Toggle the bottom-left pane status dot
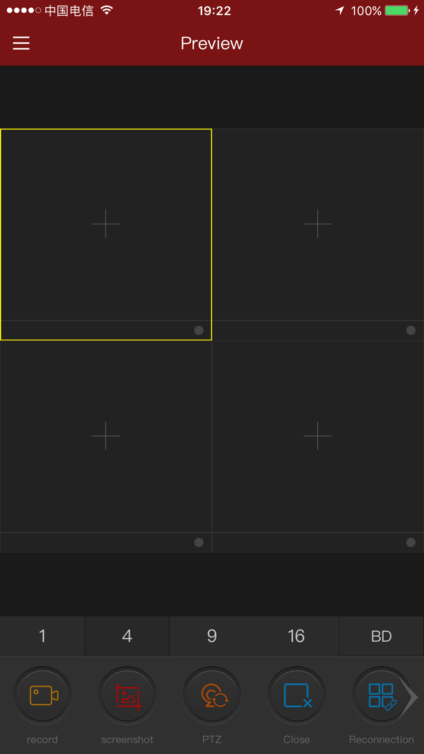Screen dimensions: 424x754 [x=199, y=542]
